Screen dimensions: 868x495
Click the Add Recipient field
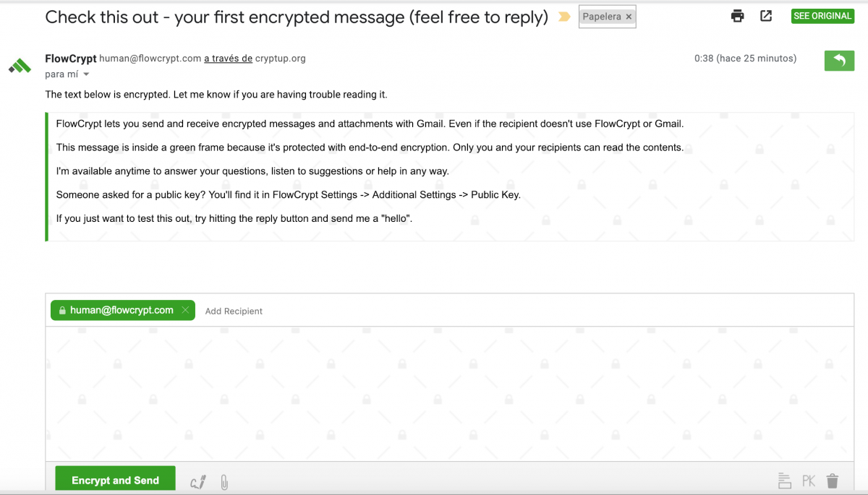pyautogui.click(x=234, y=311)
